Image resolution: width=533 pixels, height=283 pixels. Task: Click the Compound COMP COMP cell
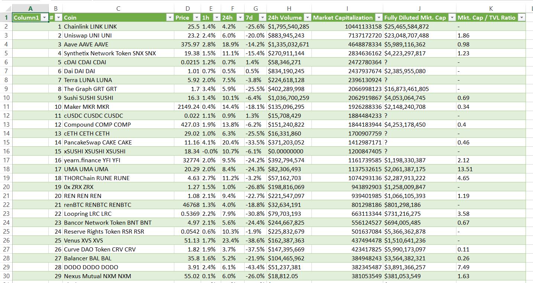(118, 124)
